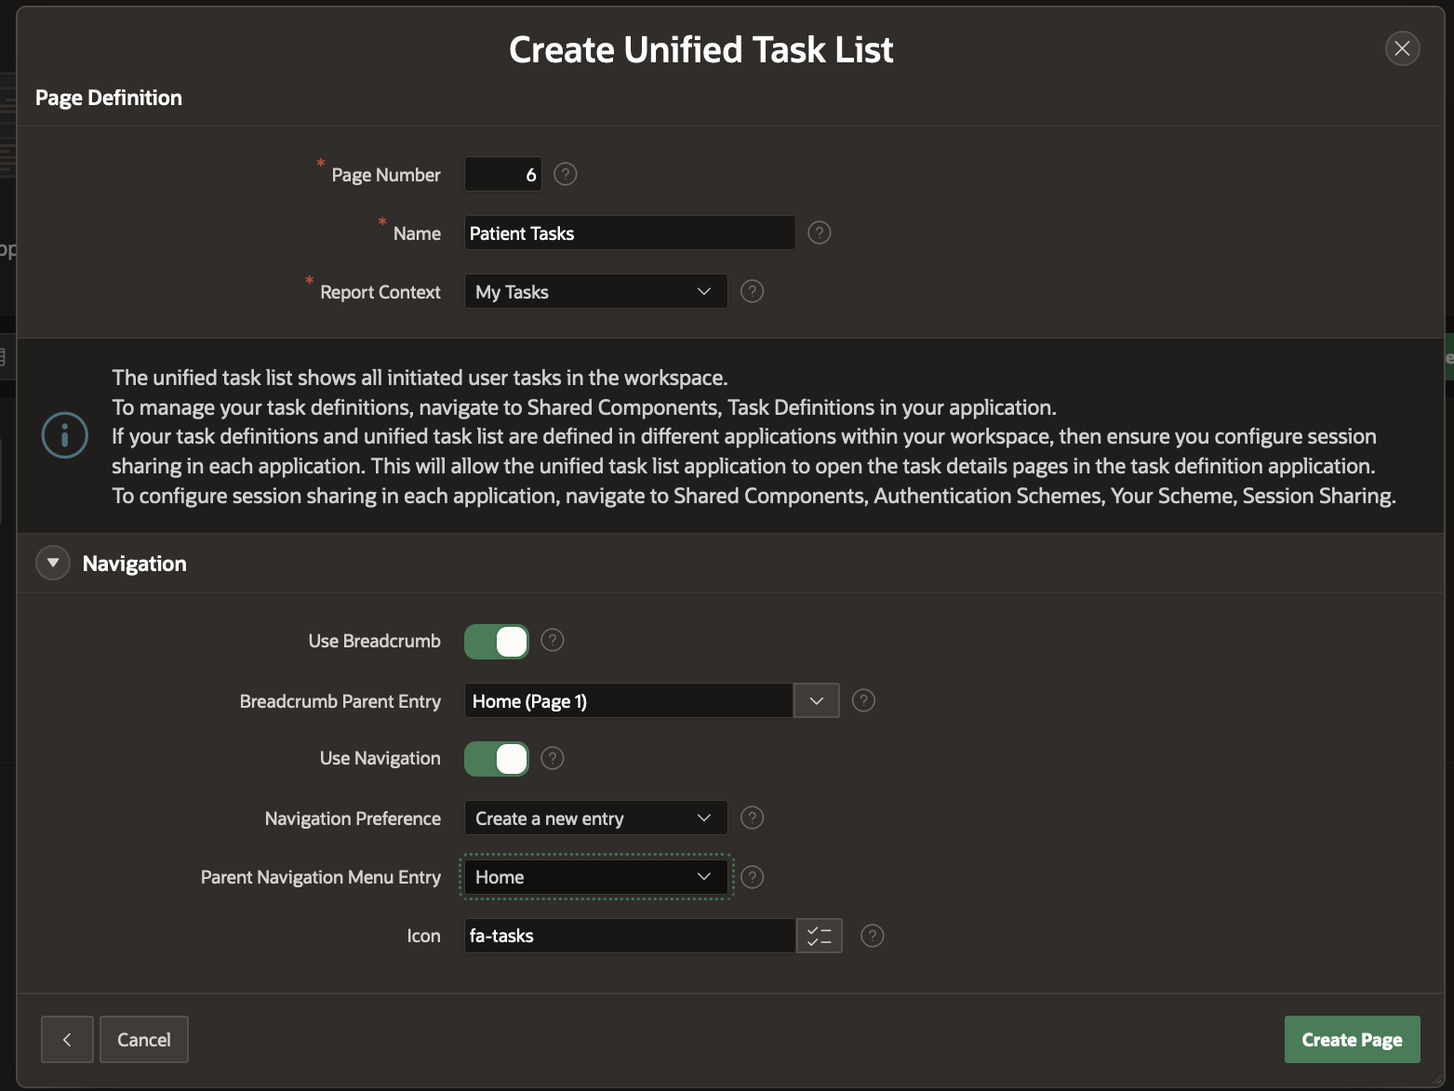The image size is (1454, 1091).
Task: Disable the Use Breadcrumb switch
Action: coord(497,642)
